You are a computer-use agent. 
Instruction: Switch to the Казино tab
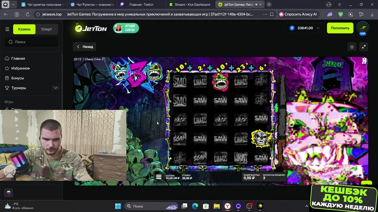[x=24, y=29]
